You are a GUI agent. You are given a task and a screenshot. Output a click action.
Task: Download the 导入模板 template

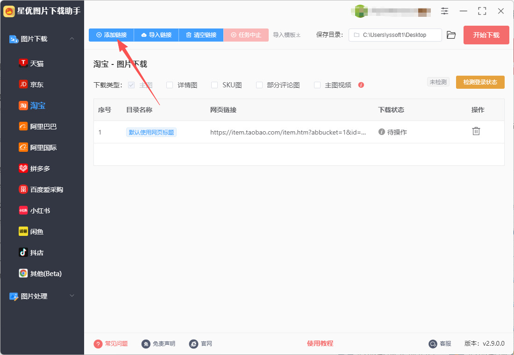tap(287, 35)
